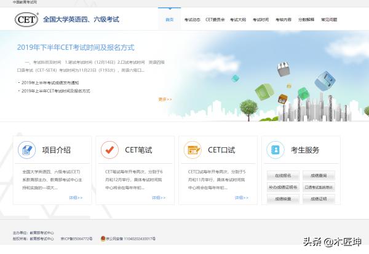Open 考试时间 in the navigation bar
The height and width of the screenshot is (254, 369).
tap(260, 20)
